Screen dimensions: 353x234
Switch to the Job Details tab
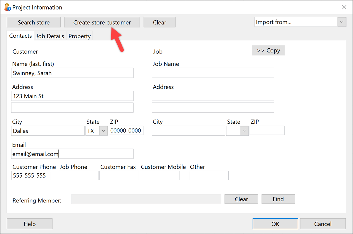50,36
